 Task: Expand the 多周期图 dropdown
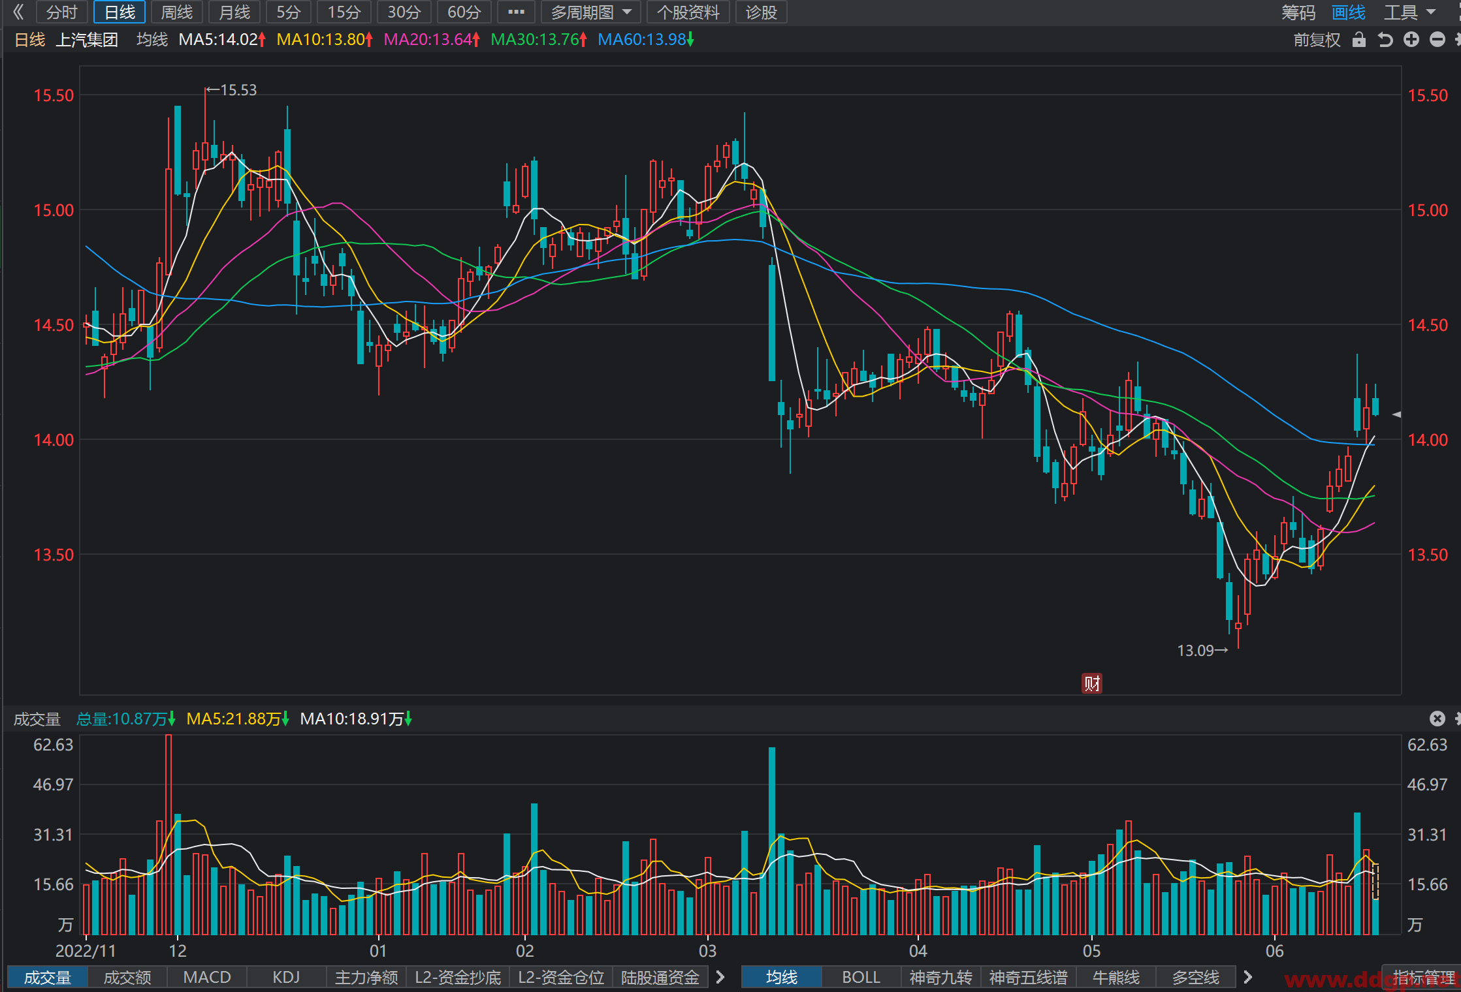click(591, 12)
